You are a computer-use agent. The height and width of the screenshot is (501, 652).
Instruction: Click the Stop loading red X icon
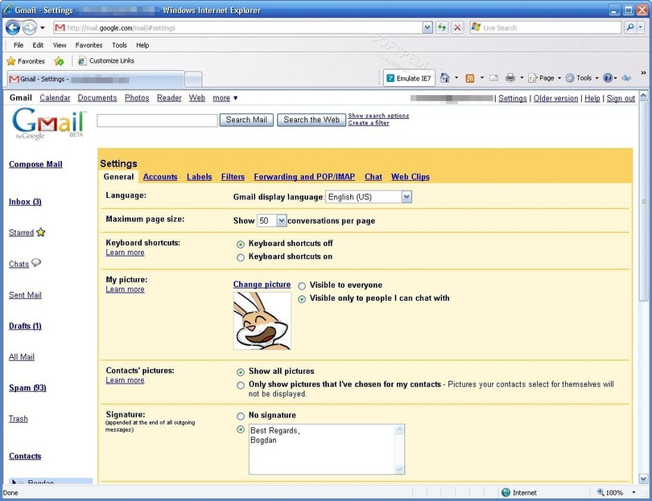(x=457, y=27)
